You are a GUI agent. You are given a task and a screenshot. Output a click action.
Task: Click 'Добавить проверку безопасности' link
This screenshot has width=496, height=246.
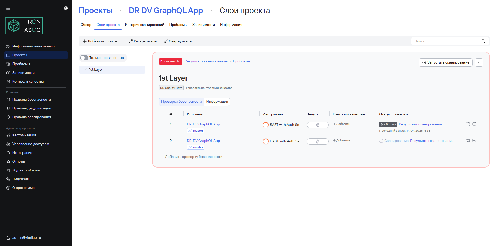(191, 157)
